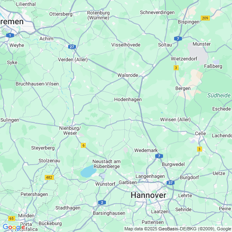Click the yellow 209 road shield
This screenshot has height=232, width=232.
pyautogui.click(x=205, y=18)
